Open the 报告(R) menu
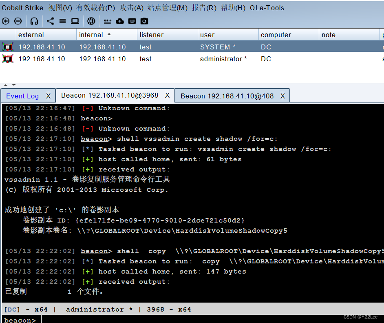The width and height of the screenshot is (384, 323). point(204,8)
